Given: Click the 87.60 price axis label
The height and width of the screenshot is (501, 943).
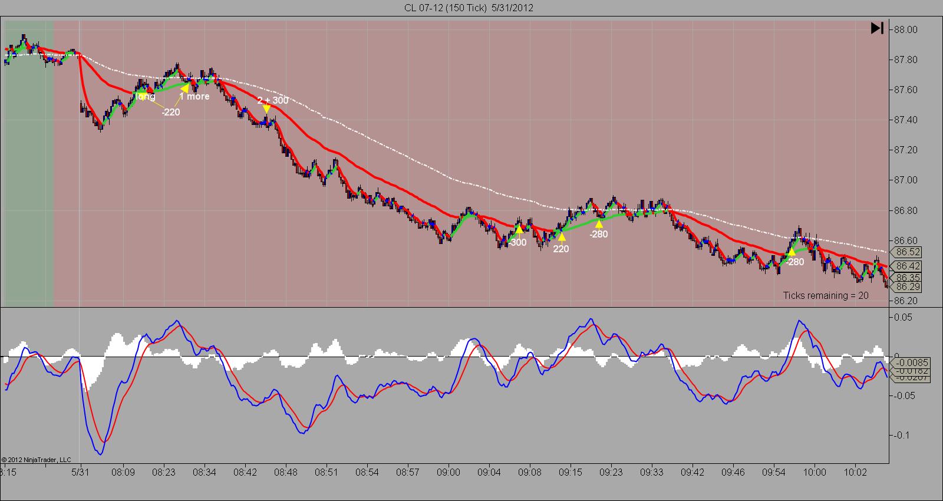Looking at the screenshot, I should pyautogui.click(x=906, y=90).
